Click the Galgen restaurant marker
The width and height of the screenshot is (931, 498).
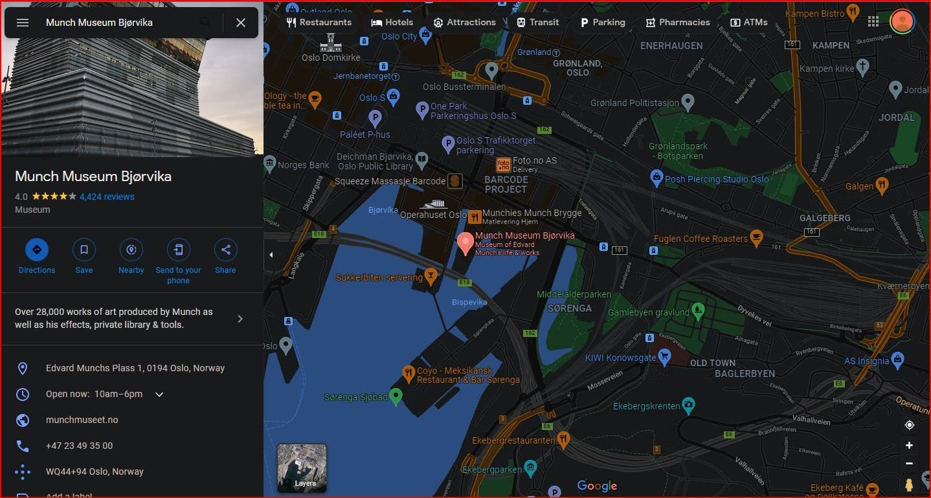tap(881, 186)
